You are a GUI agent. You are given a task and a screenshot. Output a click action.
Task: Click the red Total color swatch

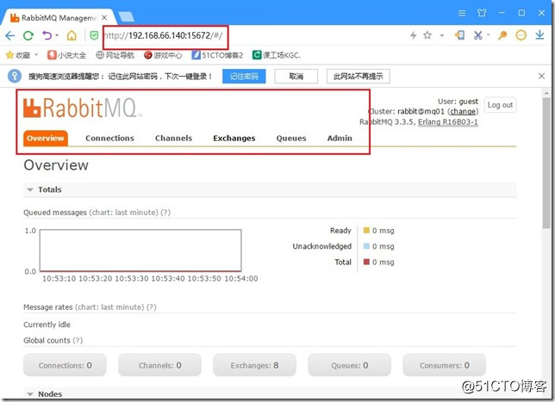366,262
